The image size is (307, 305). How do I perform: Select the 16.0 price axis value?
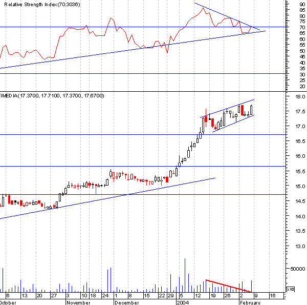click(x=300, y=156)
